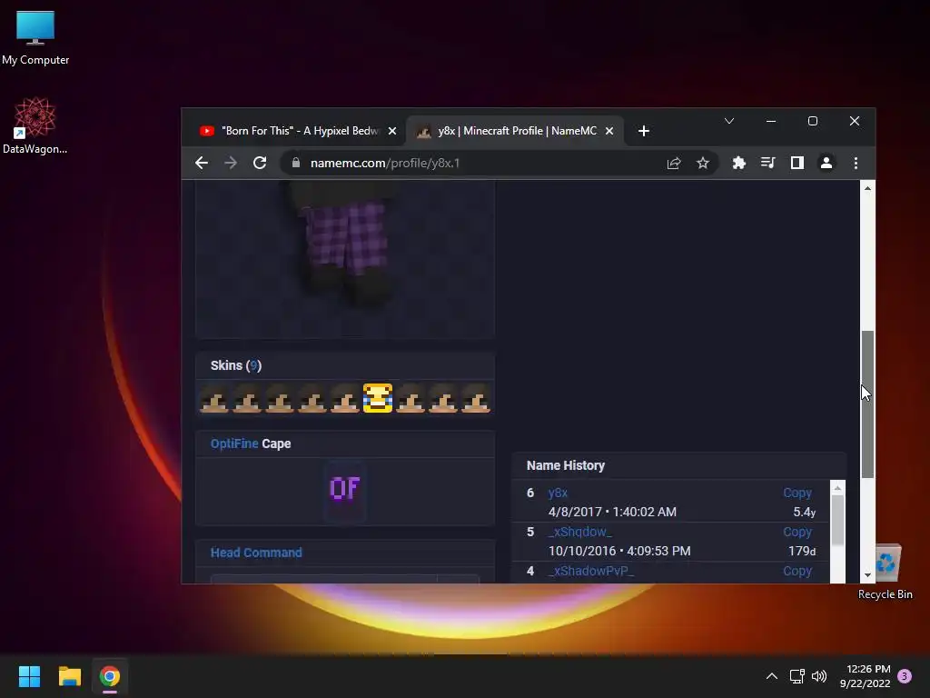Select the third skin head thumbnail
The height and width of the screenshot is (698, 930).
click(280, 398)
